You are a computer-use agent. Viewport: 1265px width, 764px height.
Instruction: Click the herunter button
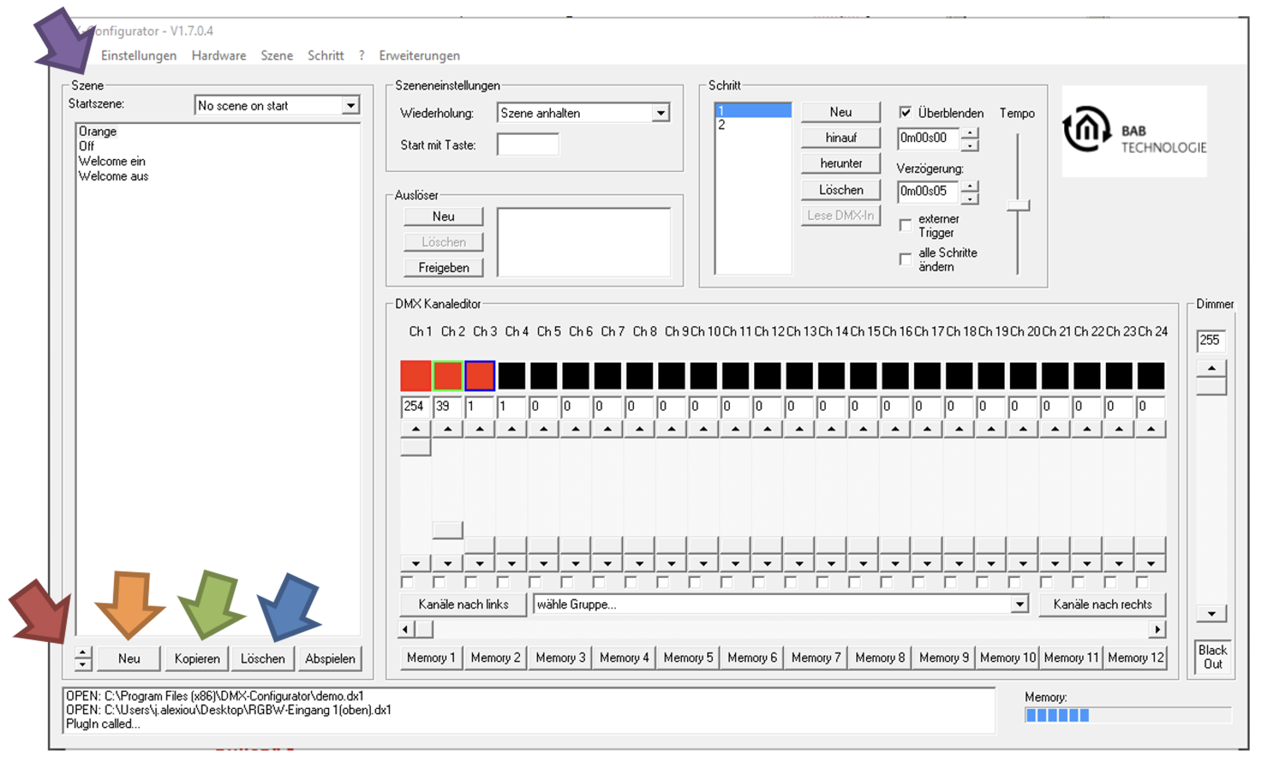click(x=840, y=163)
